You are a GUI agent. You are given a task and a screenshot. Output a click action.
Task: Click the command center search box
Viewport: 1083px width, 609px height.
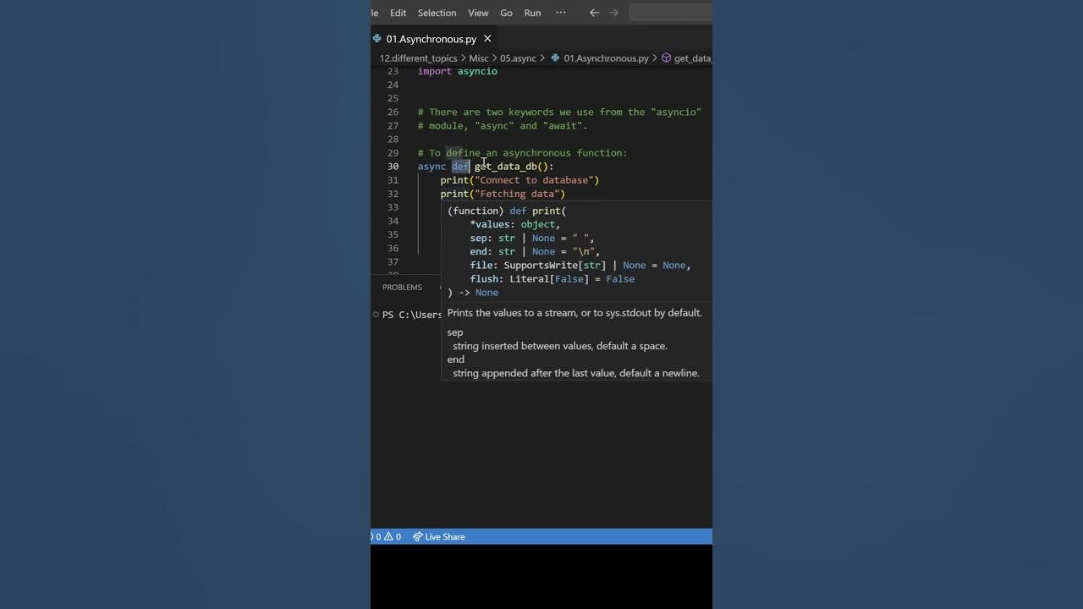click(x=671, y=13)
